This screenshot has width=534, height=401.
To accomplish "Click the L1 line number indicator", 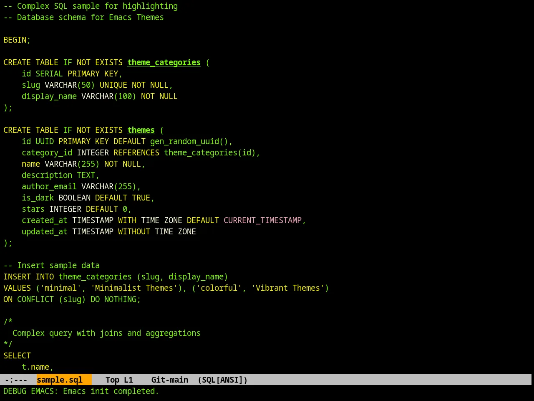I will [128, 380].
